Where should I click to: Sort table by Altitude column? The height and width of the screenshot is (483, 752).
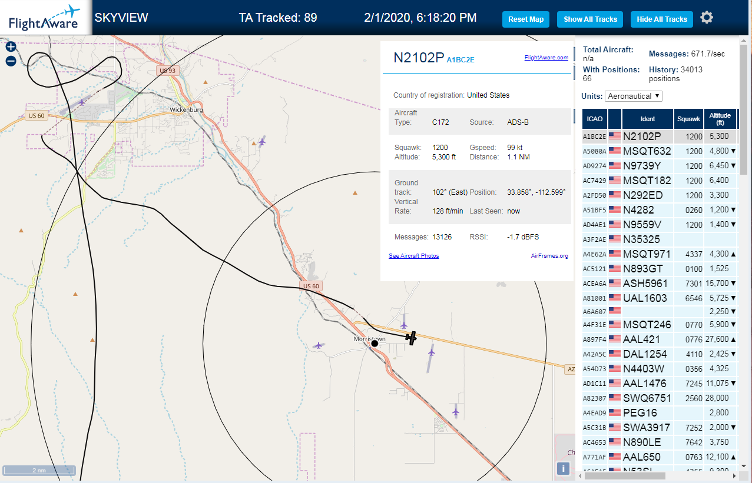(720, 119)
